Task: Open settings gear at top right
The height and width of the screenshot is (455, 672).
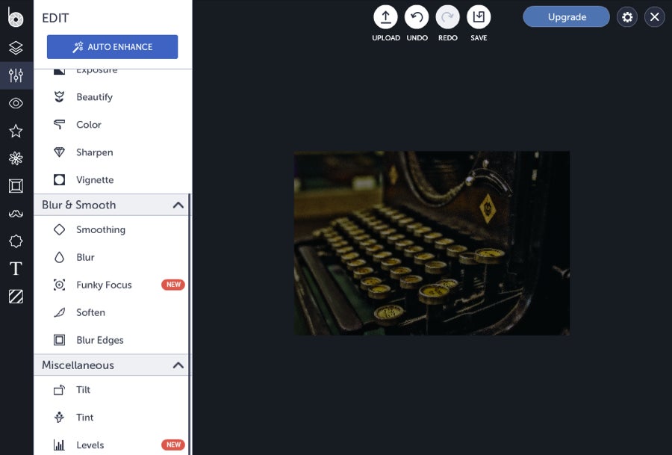Action: tap(627, 17)
